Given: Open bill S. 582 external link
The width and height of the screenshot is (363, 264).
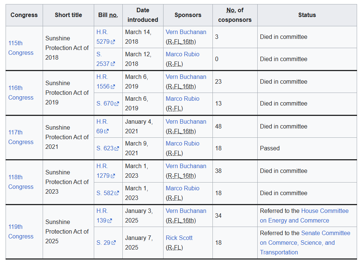Looking at the screenshot, I should pyautogui.click(x=108, y=193).
